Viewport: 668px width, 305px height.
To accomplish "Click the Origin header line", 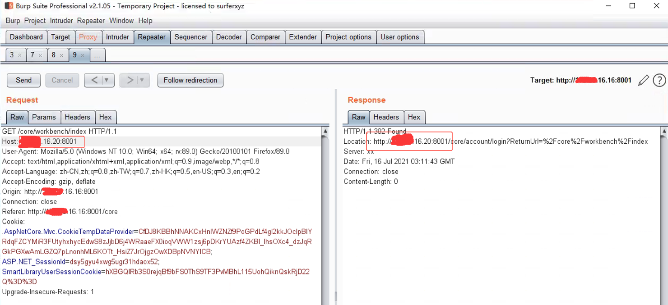I will tap(50, 191).
